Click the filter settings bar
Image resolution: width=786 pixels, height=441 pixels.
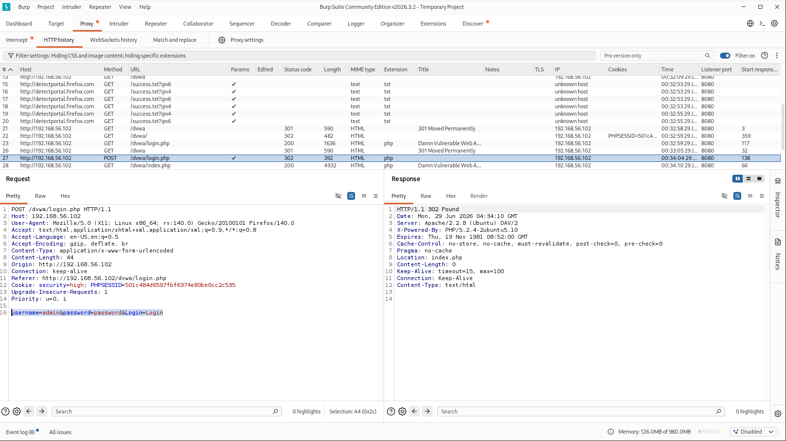coord(299,56)
